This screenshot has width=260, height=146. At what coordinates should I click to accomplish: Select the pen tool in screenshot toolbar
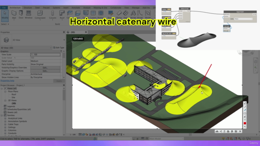(245, 104)
